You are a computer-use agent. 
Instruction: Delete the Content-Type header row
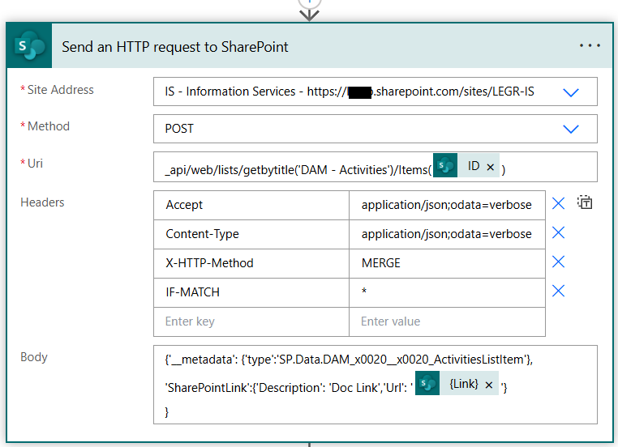[558, 232]
